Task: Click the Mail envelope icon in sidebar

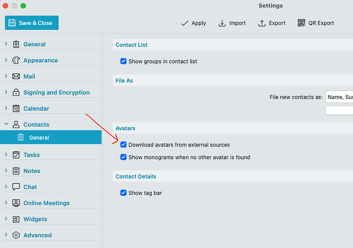Action: pyautogui.click(x=16, y=77)
